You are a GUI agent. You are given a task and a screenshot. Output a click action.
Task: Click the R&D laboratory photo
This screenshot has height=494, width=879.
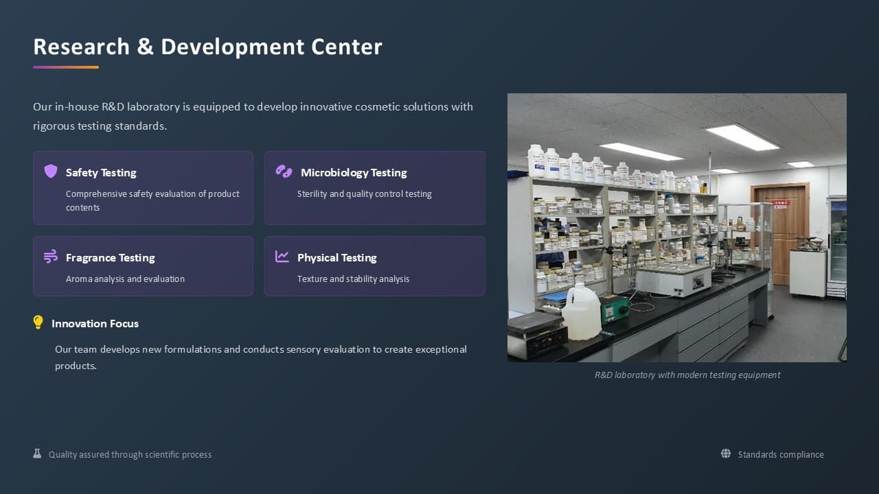click(677, 228)
